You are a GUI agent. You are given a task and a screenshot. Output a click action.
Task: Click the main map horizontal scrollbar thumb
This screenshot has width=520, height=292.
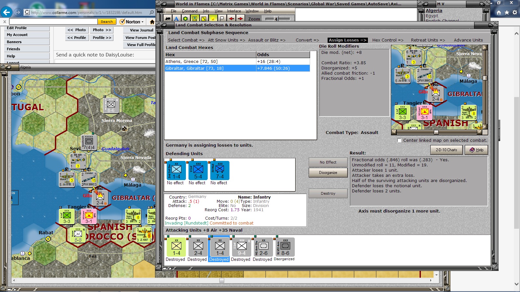tap(222, 280)
